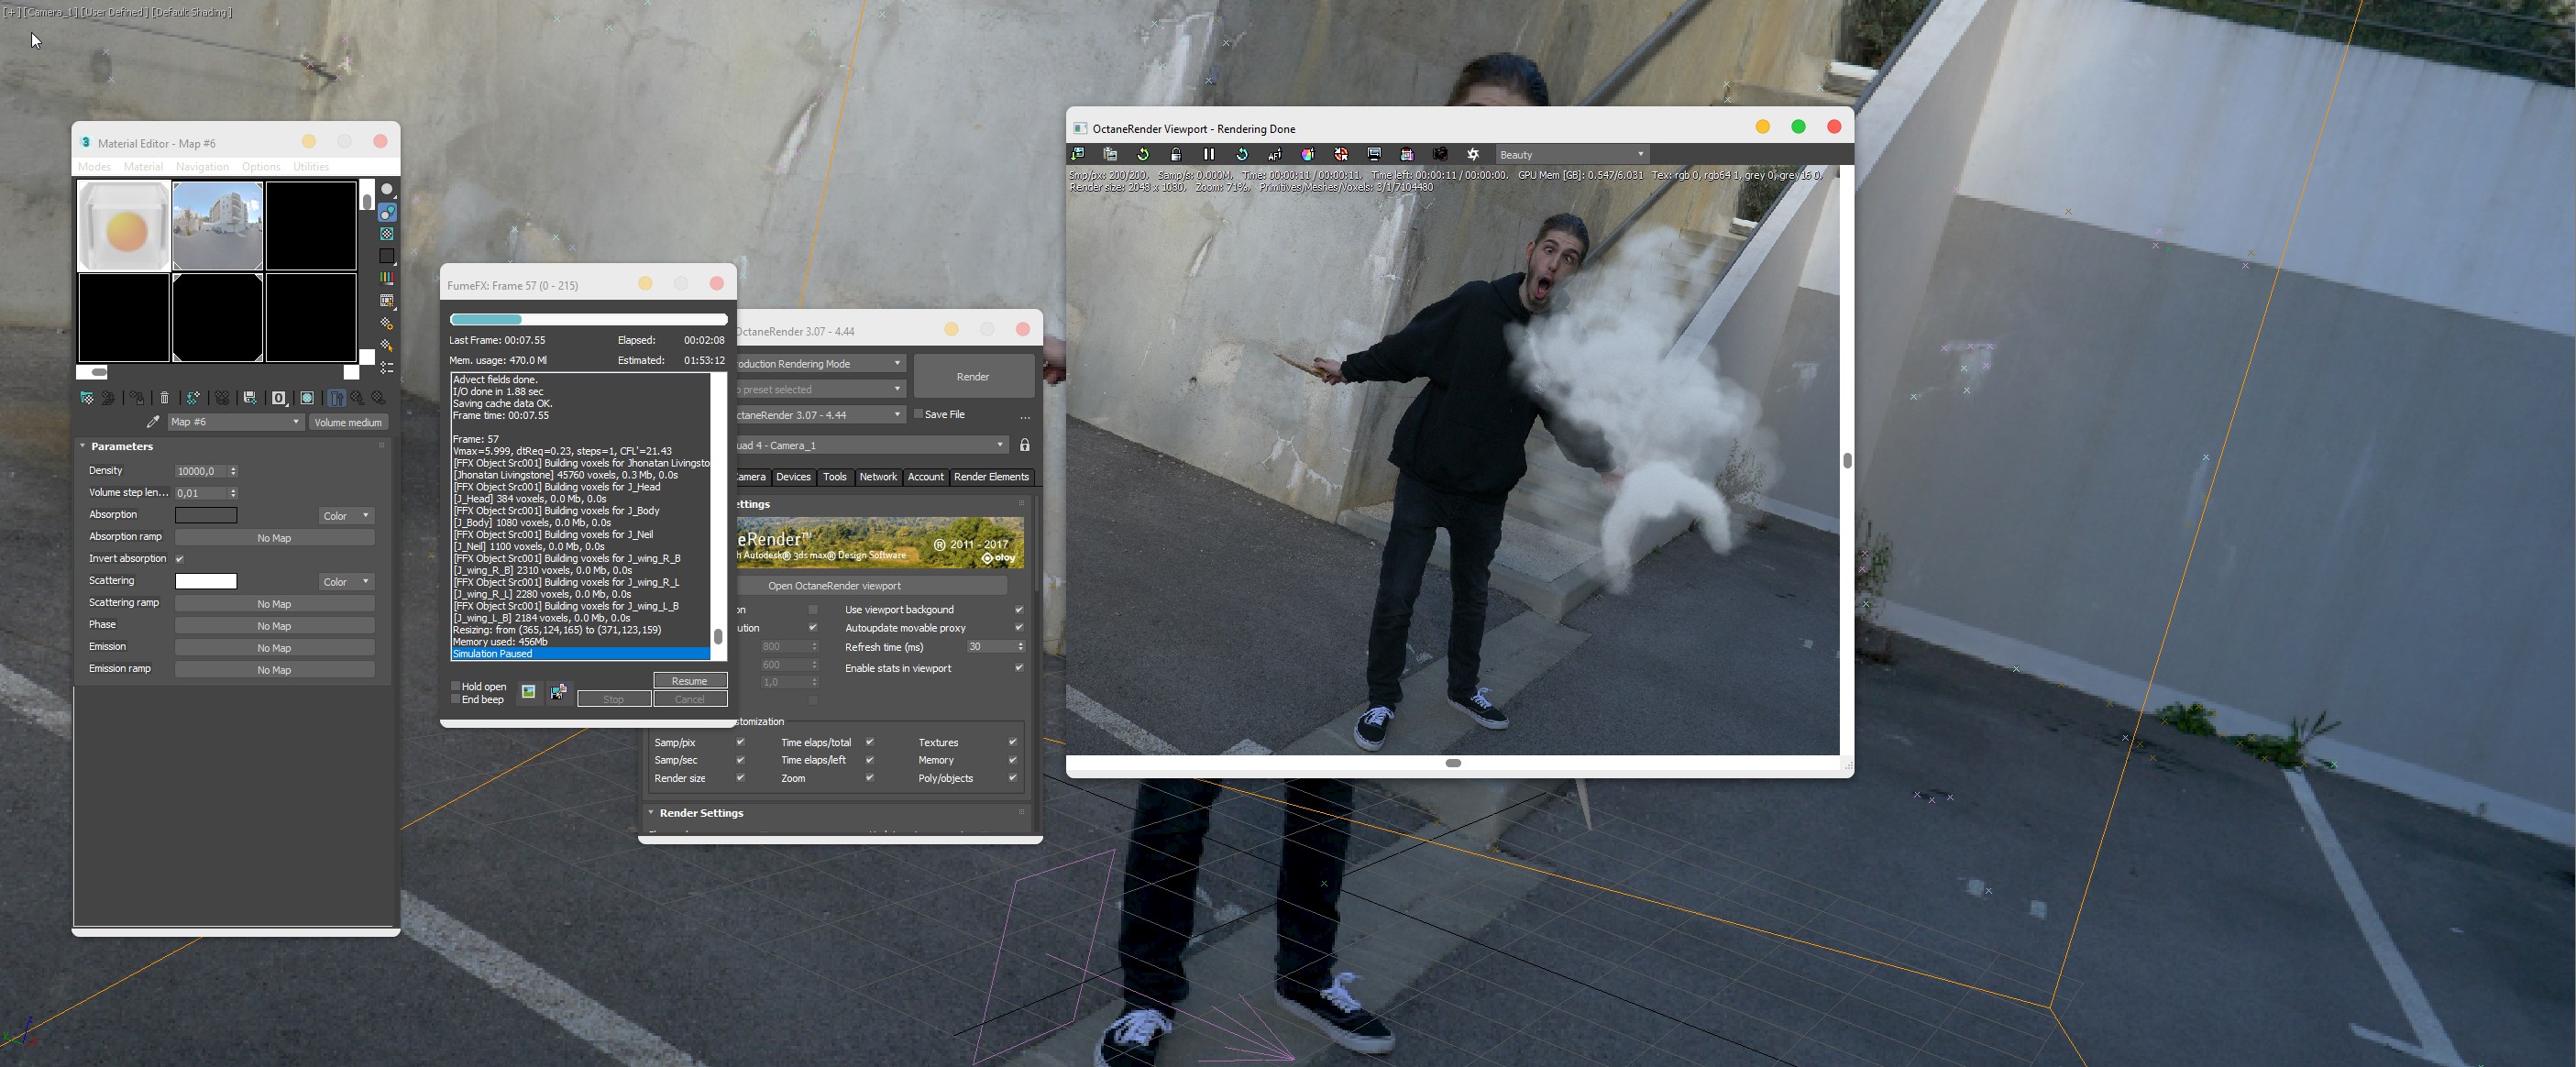2576x1067 pixels.
Task: Click the white Scattering color swatch
Action: pyautogui.click(x=206, y=581)
